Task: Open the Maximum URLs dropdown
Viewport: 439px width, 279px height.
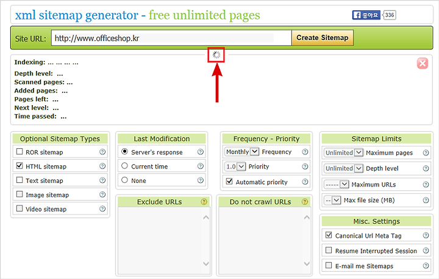Action: click(x=336, y=184)
